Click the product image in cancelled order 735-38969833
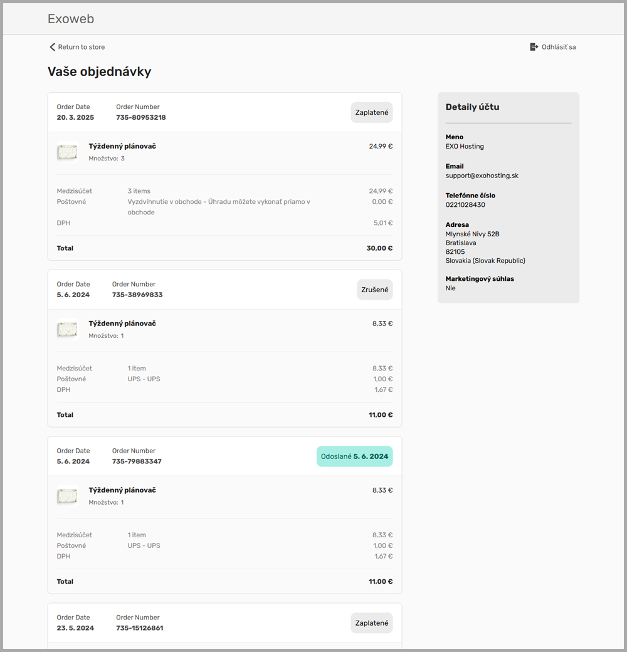The image size is (627, 652). tap(67, 329)
